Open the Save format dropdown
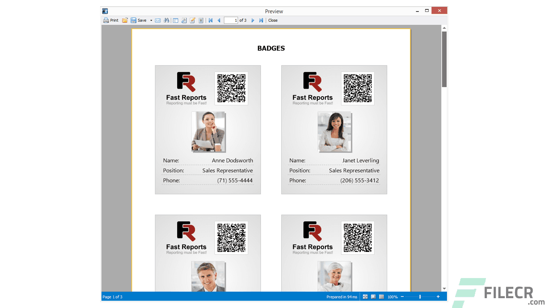The width and height of the screenshot is (548, 308). (x=152, y=20)
